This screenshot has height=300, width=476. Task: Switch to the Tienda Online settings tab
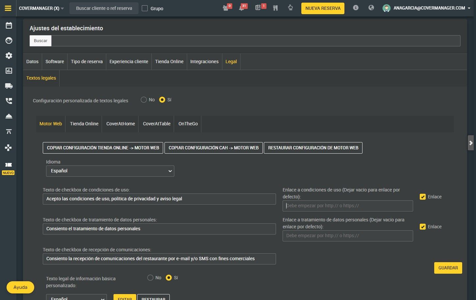pyautogui.click(x=169, y=62)
